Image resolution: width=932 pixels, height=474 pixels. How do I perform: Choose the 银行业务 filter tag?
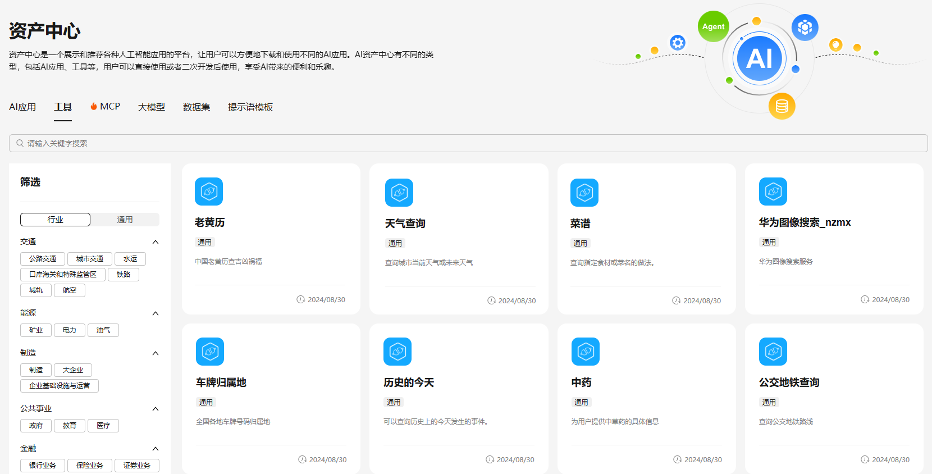point(43,466)
